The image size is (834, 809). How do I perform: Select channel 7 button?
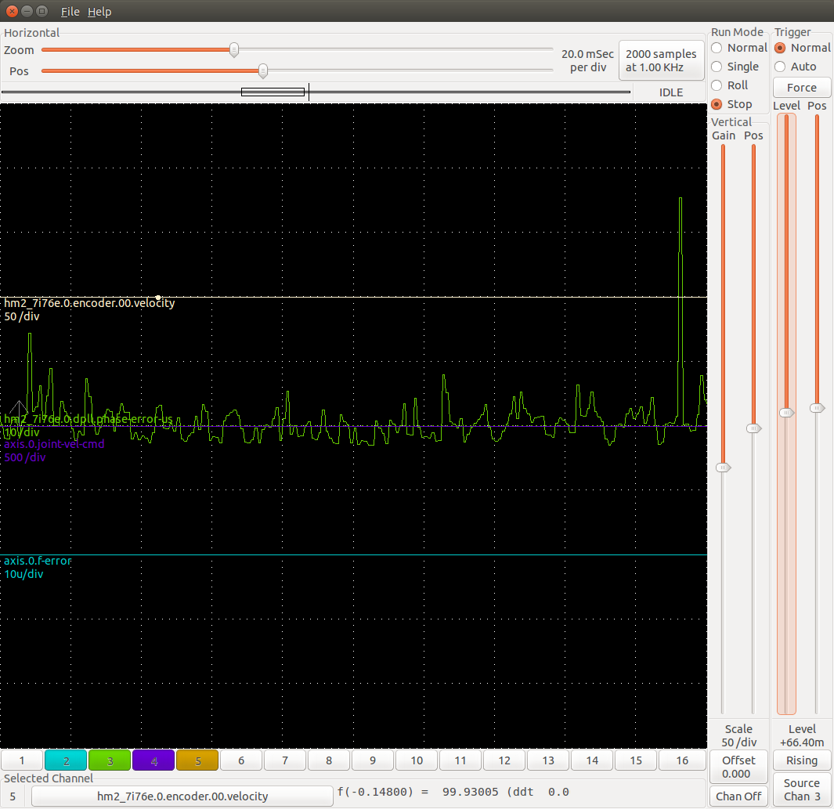[285, 760]
